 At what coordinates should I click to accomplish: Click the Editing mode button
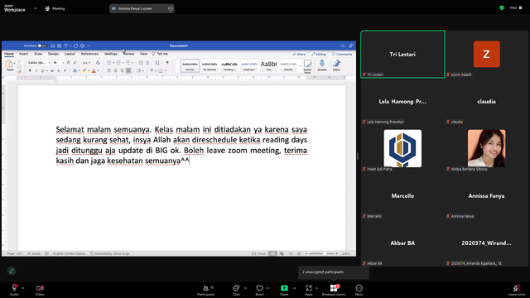pos(318,54)
